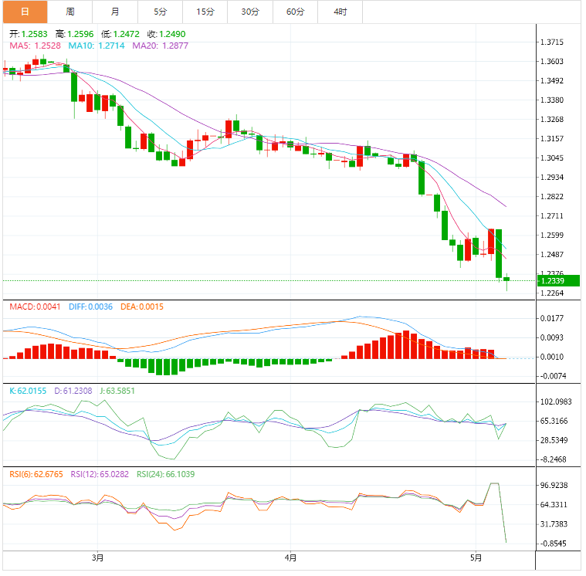586x576 pixels.
Task: Click the RSI(6) indicator label
Action: pos(36,474)
